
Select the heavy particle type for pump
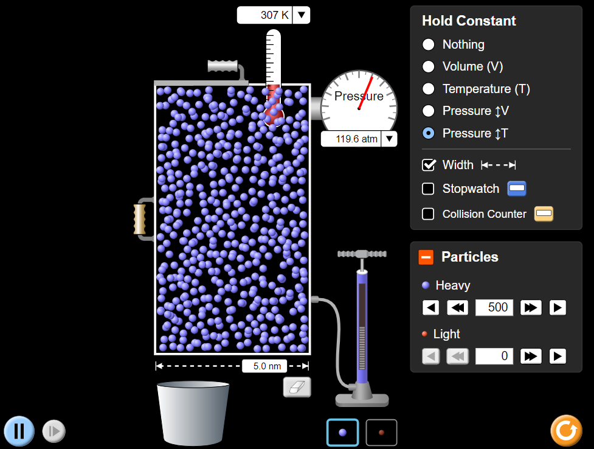[342, 433]
